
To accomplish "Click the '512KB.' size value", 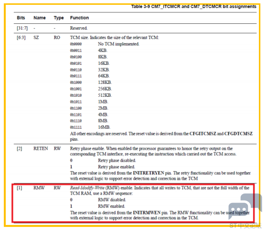I will coord(105,95).
